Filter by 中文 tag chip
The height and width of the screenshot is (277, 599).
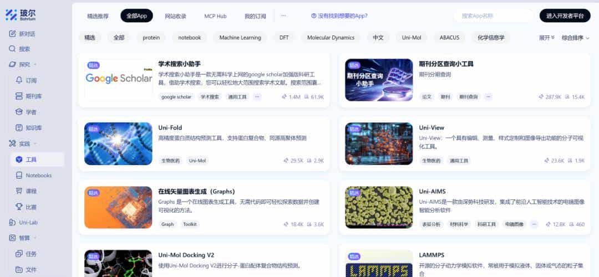coord(378,38)
